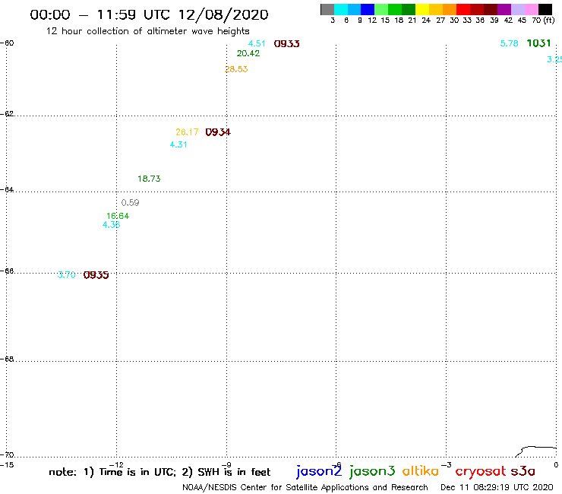Select the dark blue swatch in the legend

[x=368, y=10]
